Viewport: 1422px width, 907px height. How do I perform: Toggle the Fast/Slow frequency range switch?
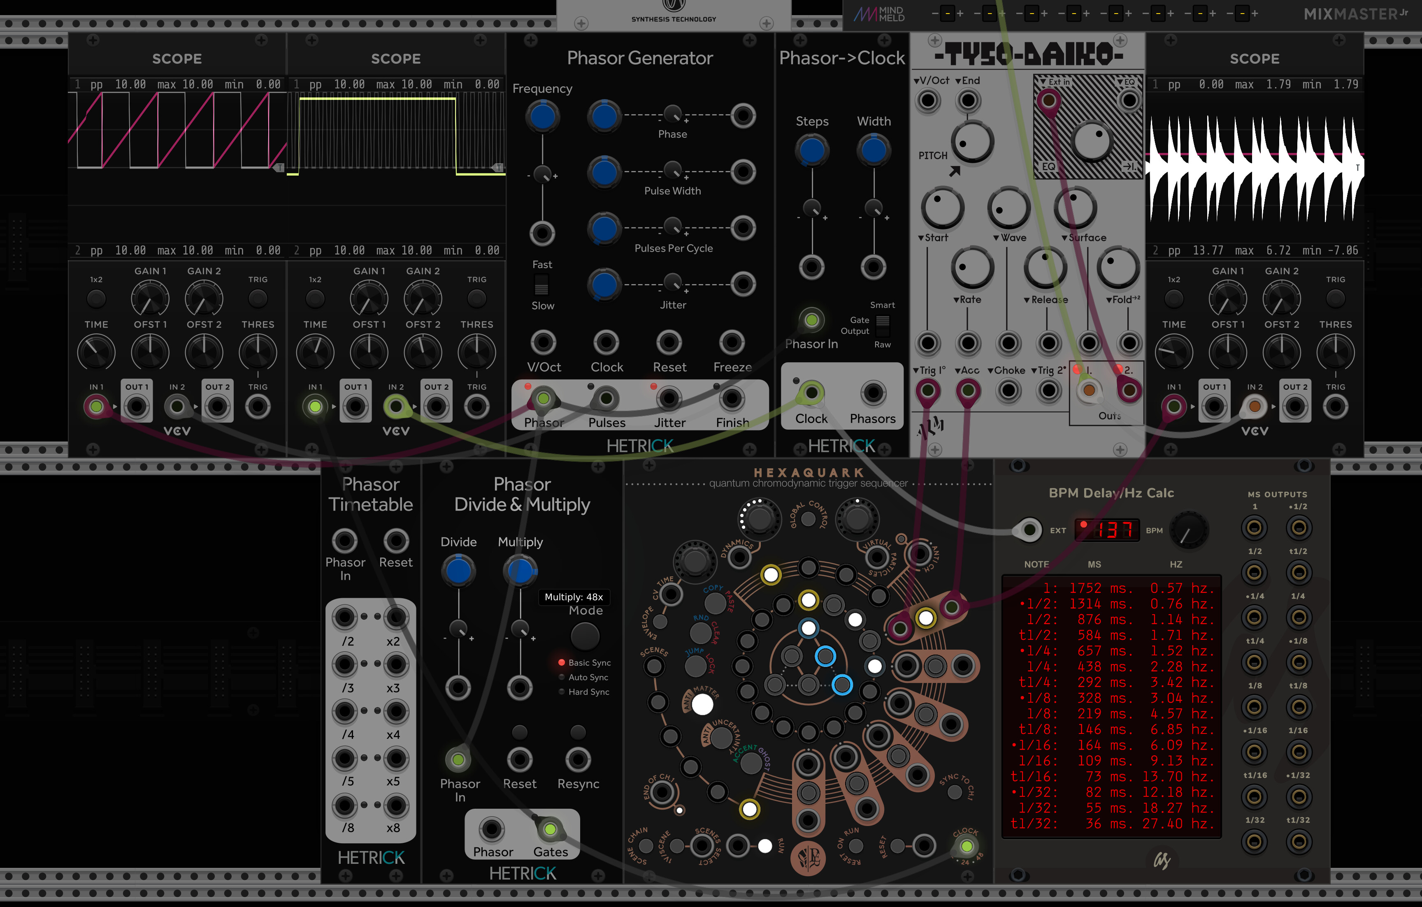(x=541, y=285)
